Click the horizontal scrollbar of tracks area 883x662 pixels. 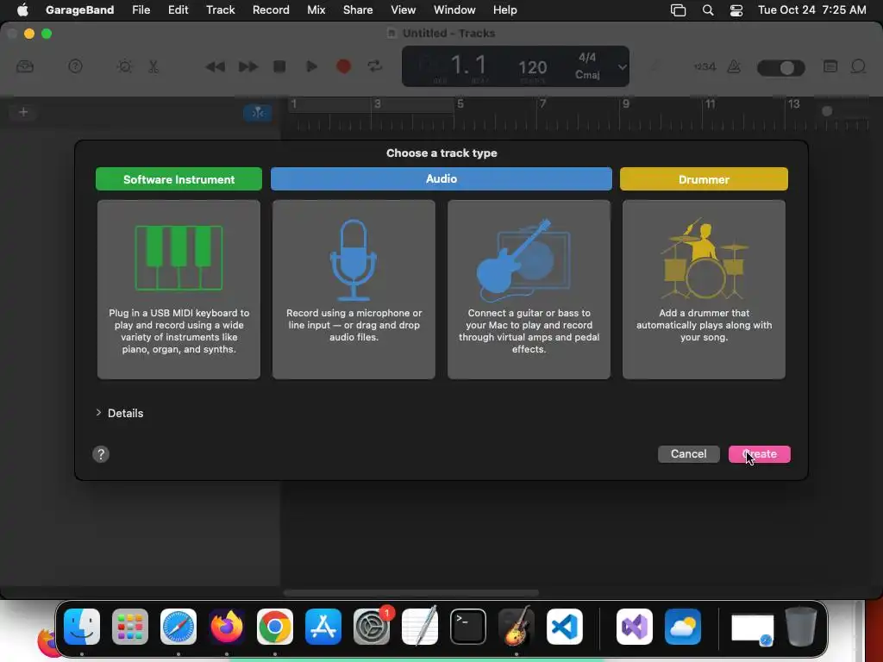coord(411,593)
